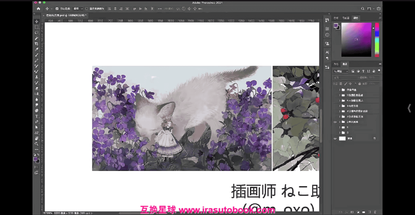Image resolution: width=415 pixels, height=215 pixels.
Task: Expand the 2典型风格 group arrow
Action: point(340,122)
